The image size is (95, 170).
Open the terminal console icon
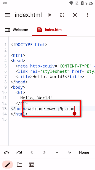[31, 165]
